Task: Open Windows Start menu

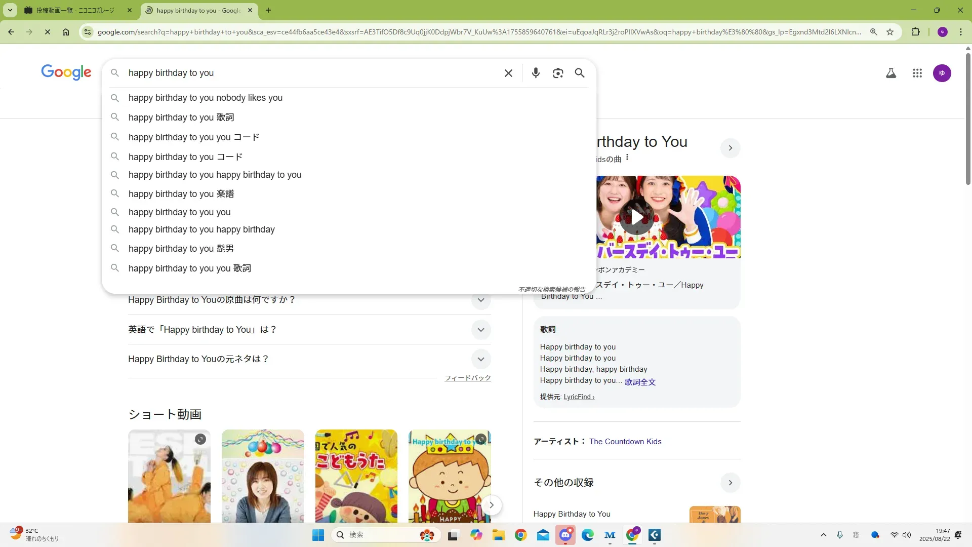Action: 318,535
